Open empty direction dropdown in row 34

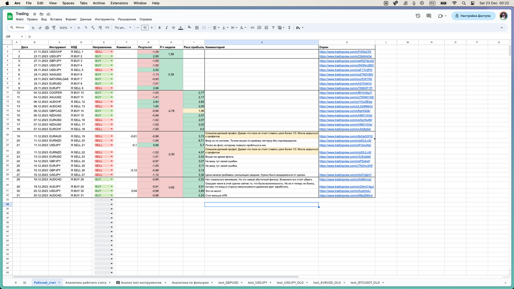pos(112,204)
